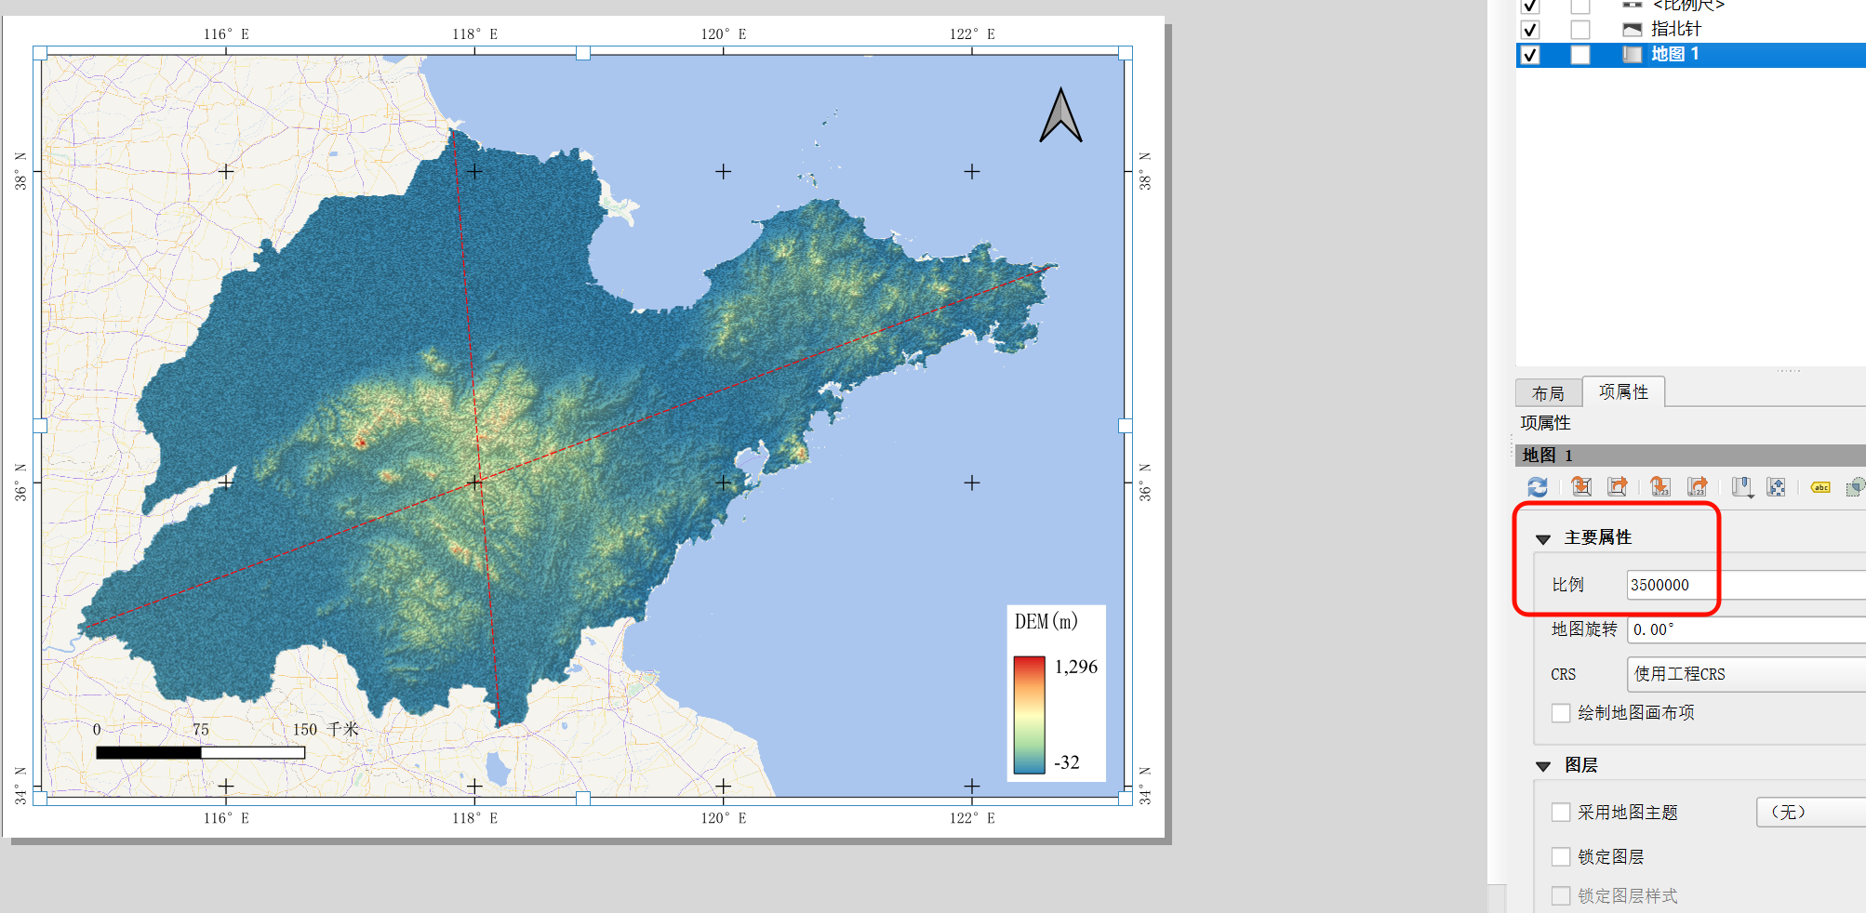Screen dimensions: 1866x913
Task: View map extent in main canvas icon
Action: tap(1618, 486)
